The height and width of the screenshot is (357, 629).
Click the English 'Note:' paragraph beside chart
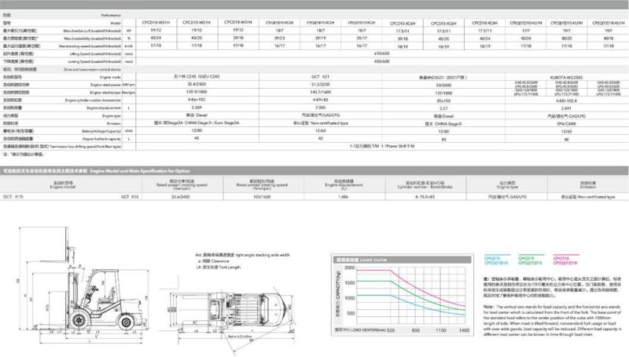click(x=552, y=321)
